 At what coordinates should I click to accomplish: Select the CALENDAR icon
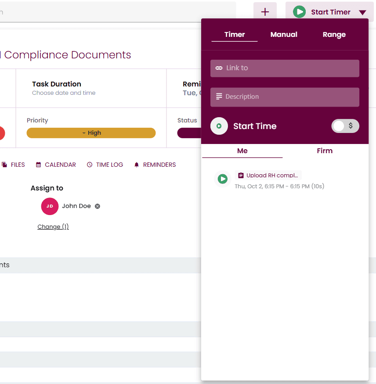click(37, 165)
